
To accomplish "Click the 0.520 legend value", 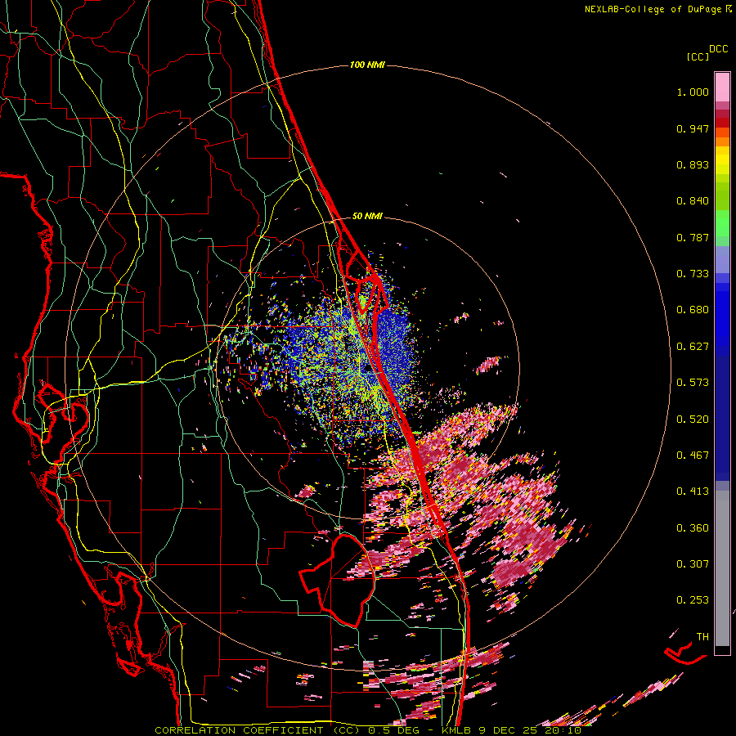I will [x=693, y=420].
